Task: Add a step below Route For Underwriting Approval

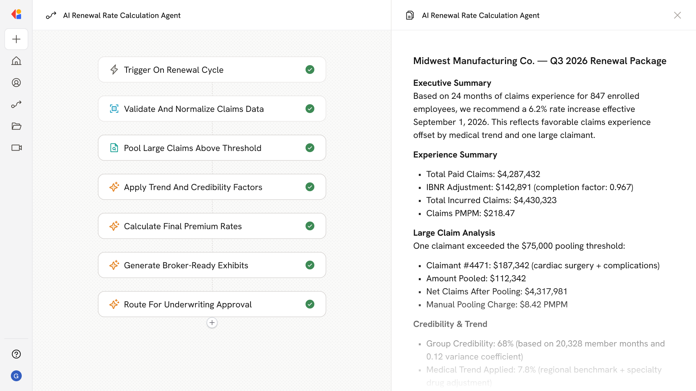Action: (x=212, y=323)
